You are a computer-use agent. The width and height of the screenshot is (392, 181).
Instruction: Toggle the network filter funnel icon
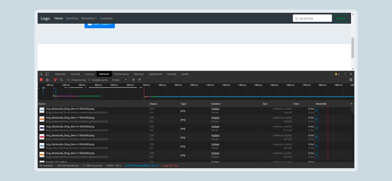point(56,80)
